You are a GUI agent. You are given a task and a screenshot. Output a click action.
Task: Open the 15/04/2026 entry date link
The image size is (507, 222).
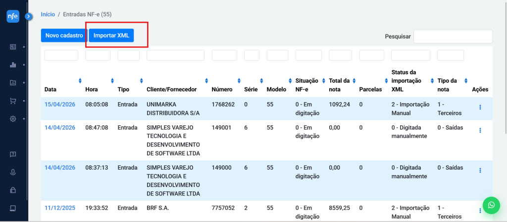click(x=60, y=105)
